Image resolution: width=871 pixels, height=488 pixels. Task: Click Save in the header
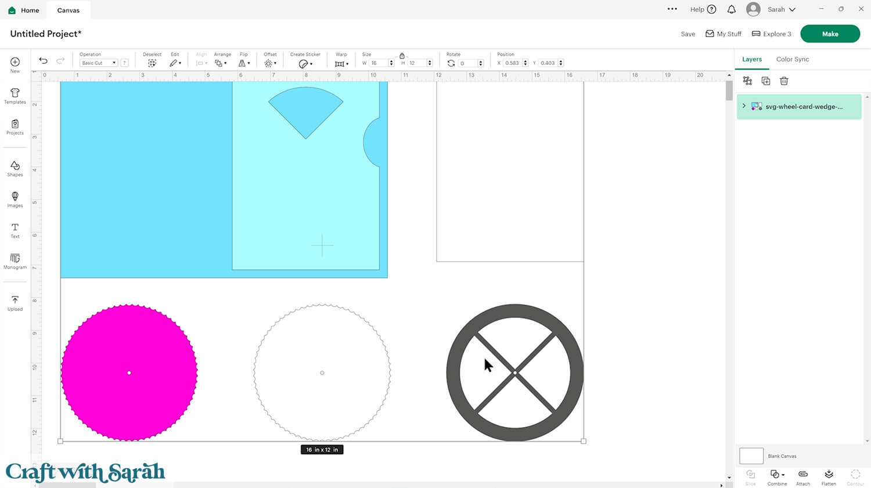(688, 34)
